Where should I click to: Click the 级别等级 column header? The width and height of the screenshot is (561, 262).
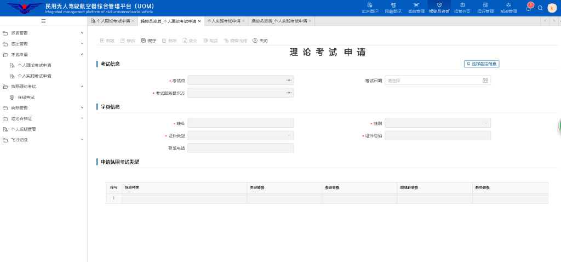click(359, 188)
